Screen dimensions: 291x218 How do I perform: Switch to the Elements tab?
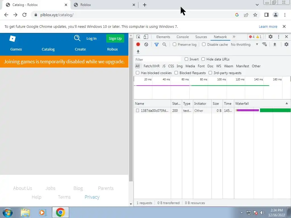point(163,37)
